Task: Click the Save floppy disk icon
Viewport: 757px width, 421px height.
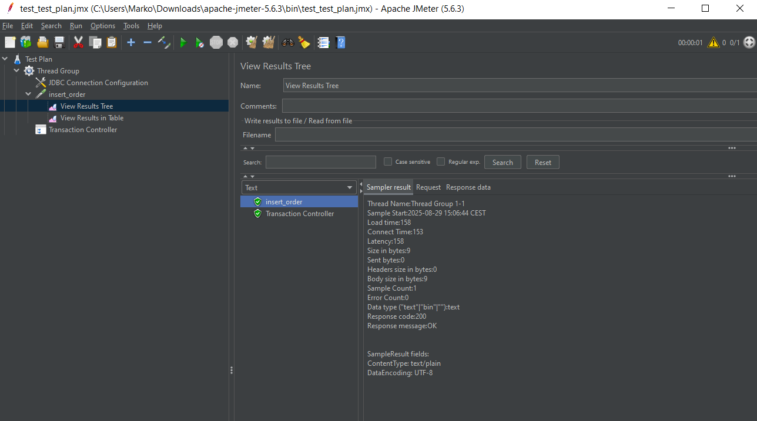Action: pyautogui.click(x=59, y=42)
